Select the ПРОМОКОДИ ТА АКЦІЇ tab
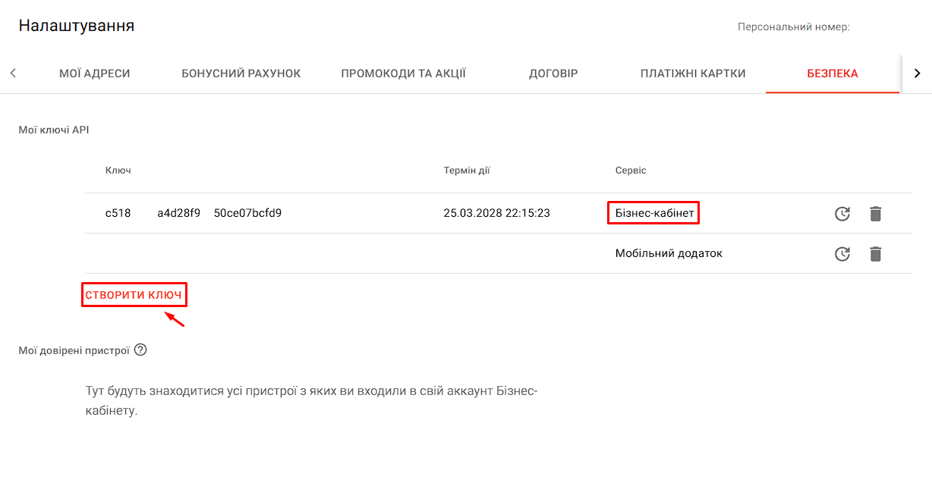Screen dimensions: 932x483 coord(403,73)
